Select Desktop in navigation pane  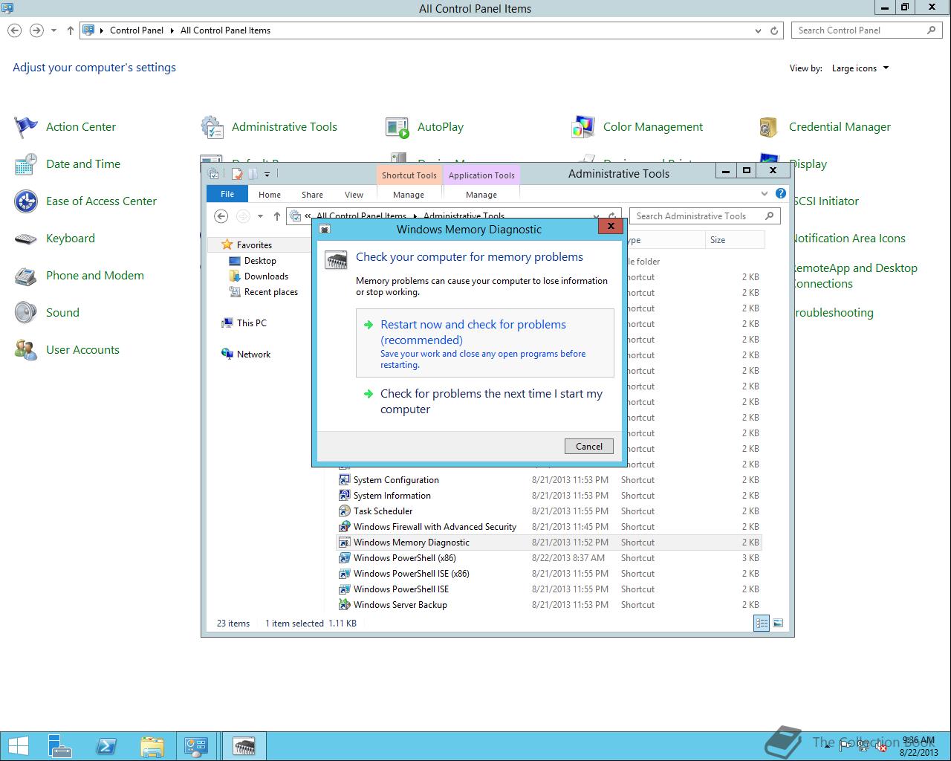coord(260,261)
